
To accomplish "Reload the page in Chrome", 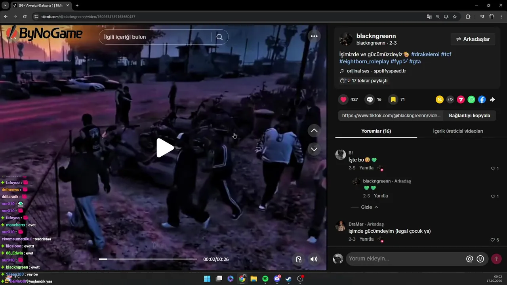I will coord(25,17).
